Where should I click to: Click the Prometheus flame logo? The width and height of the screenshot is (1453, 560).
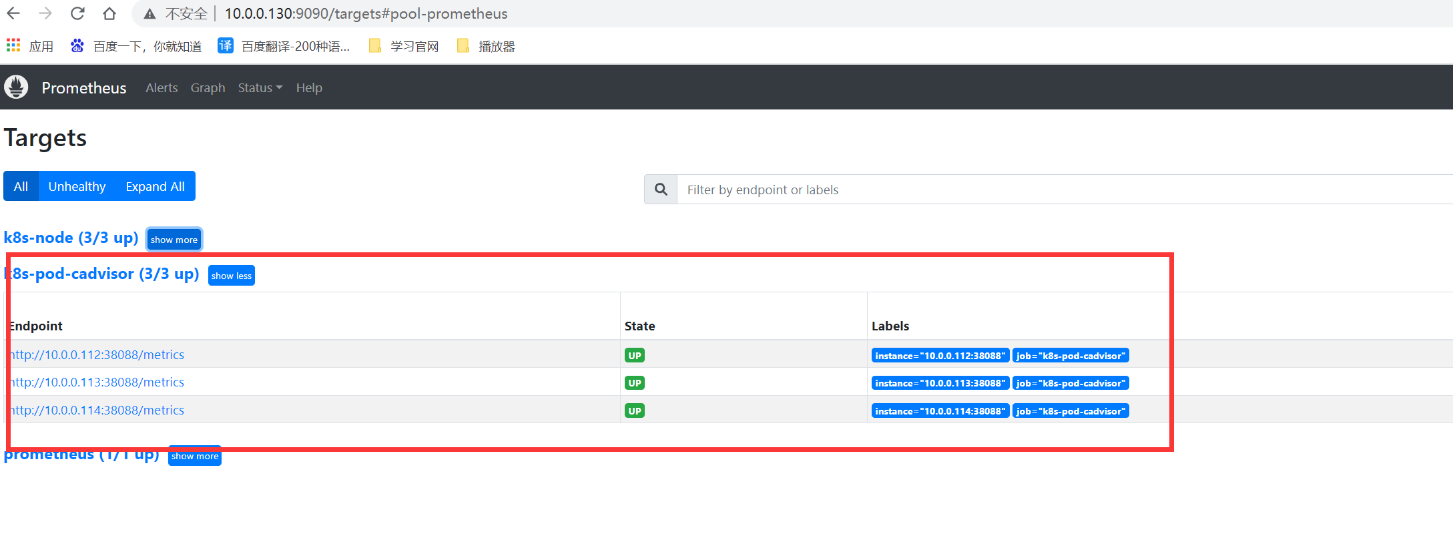[x=16, y=87]
